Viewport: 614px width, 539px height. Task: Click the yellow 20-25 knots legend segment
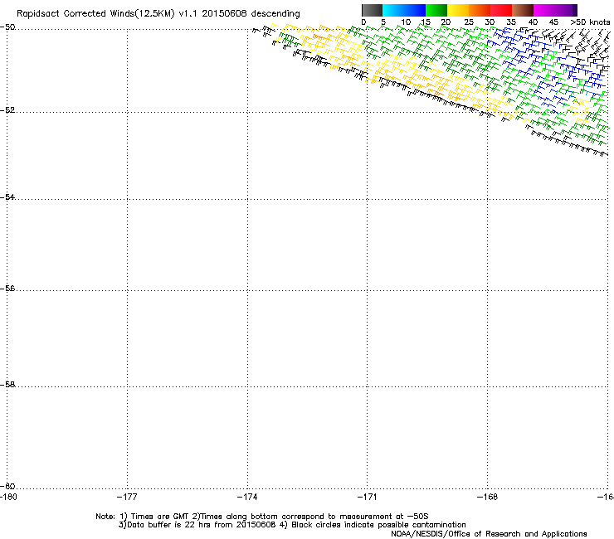[x=458, y=10]
